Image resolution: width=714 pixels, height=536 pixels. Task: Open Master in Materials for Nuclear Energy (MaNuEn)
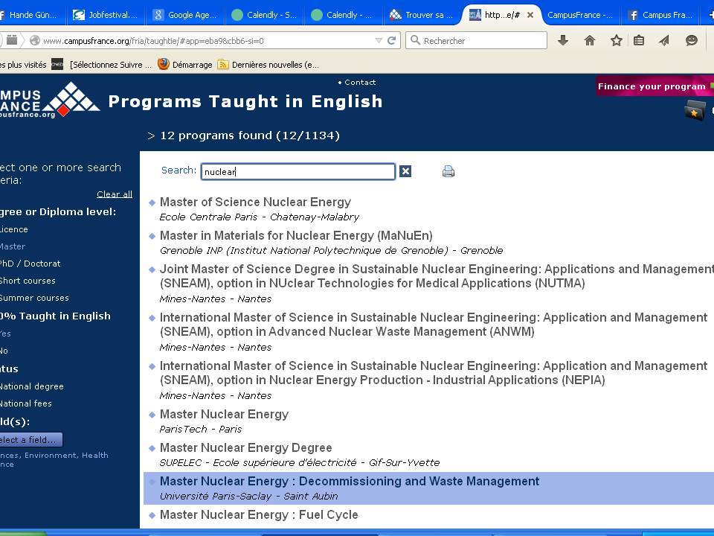(296, 236)
